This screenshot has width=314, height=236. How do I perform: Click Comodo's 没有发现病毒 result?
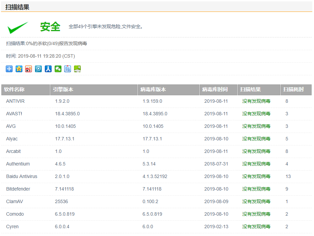click(256, 214)
